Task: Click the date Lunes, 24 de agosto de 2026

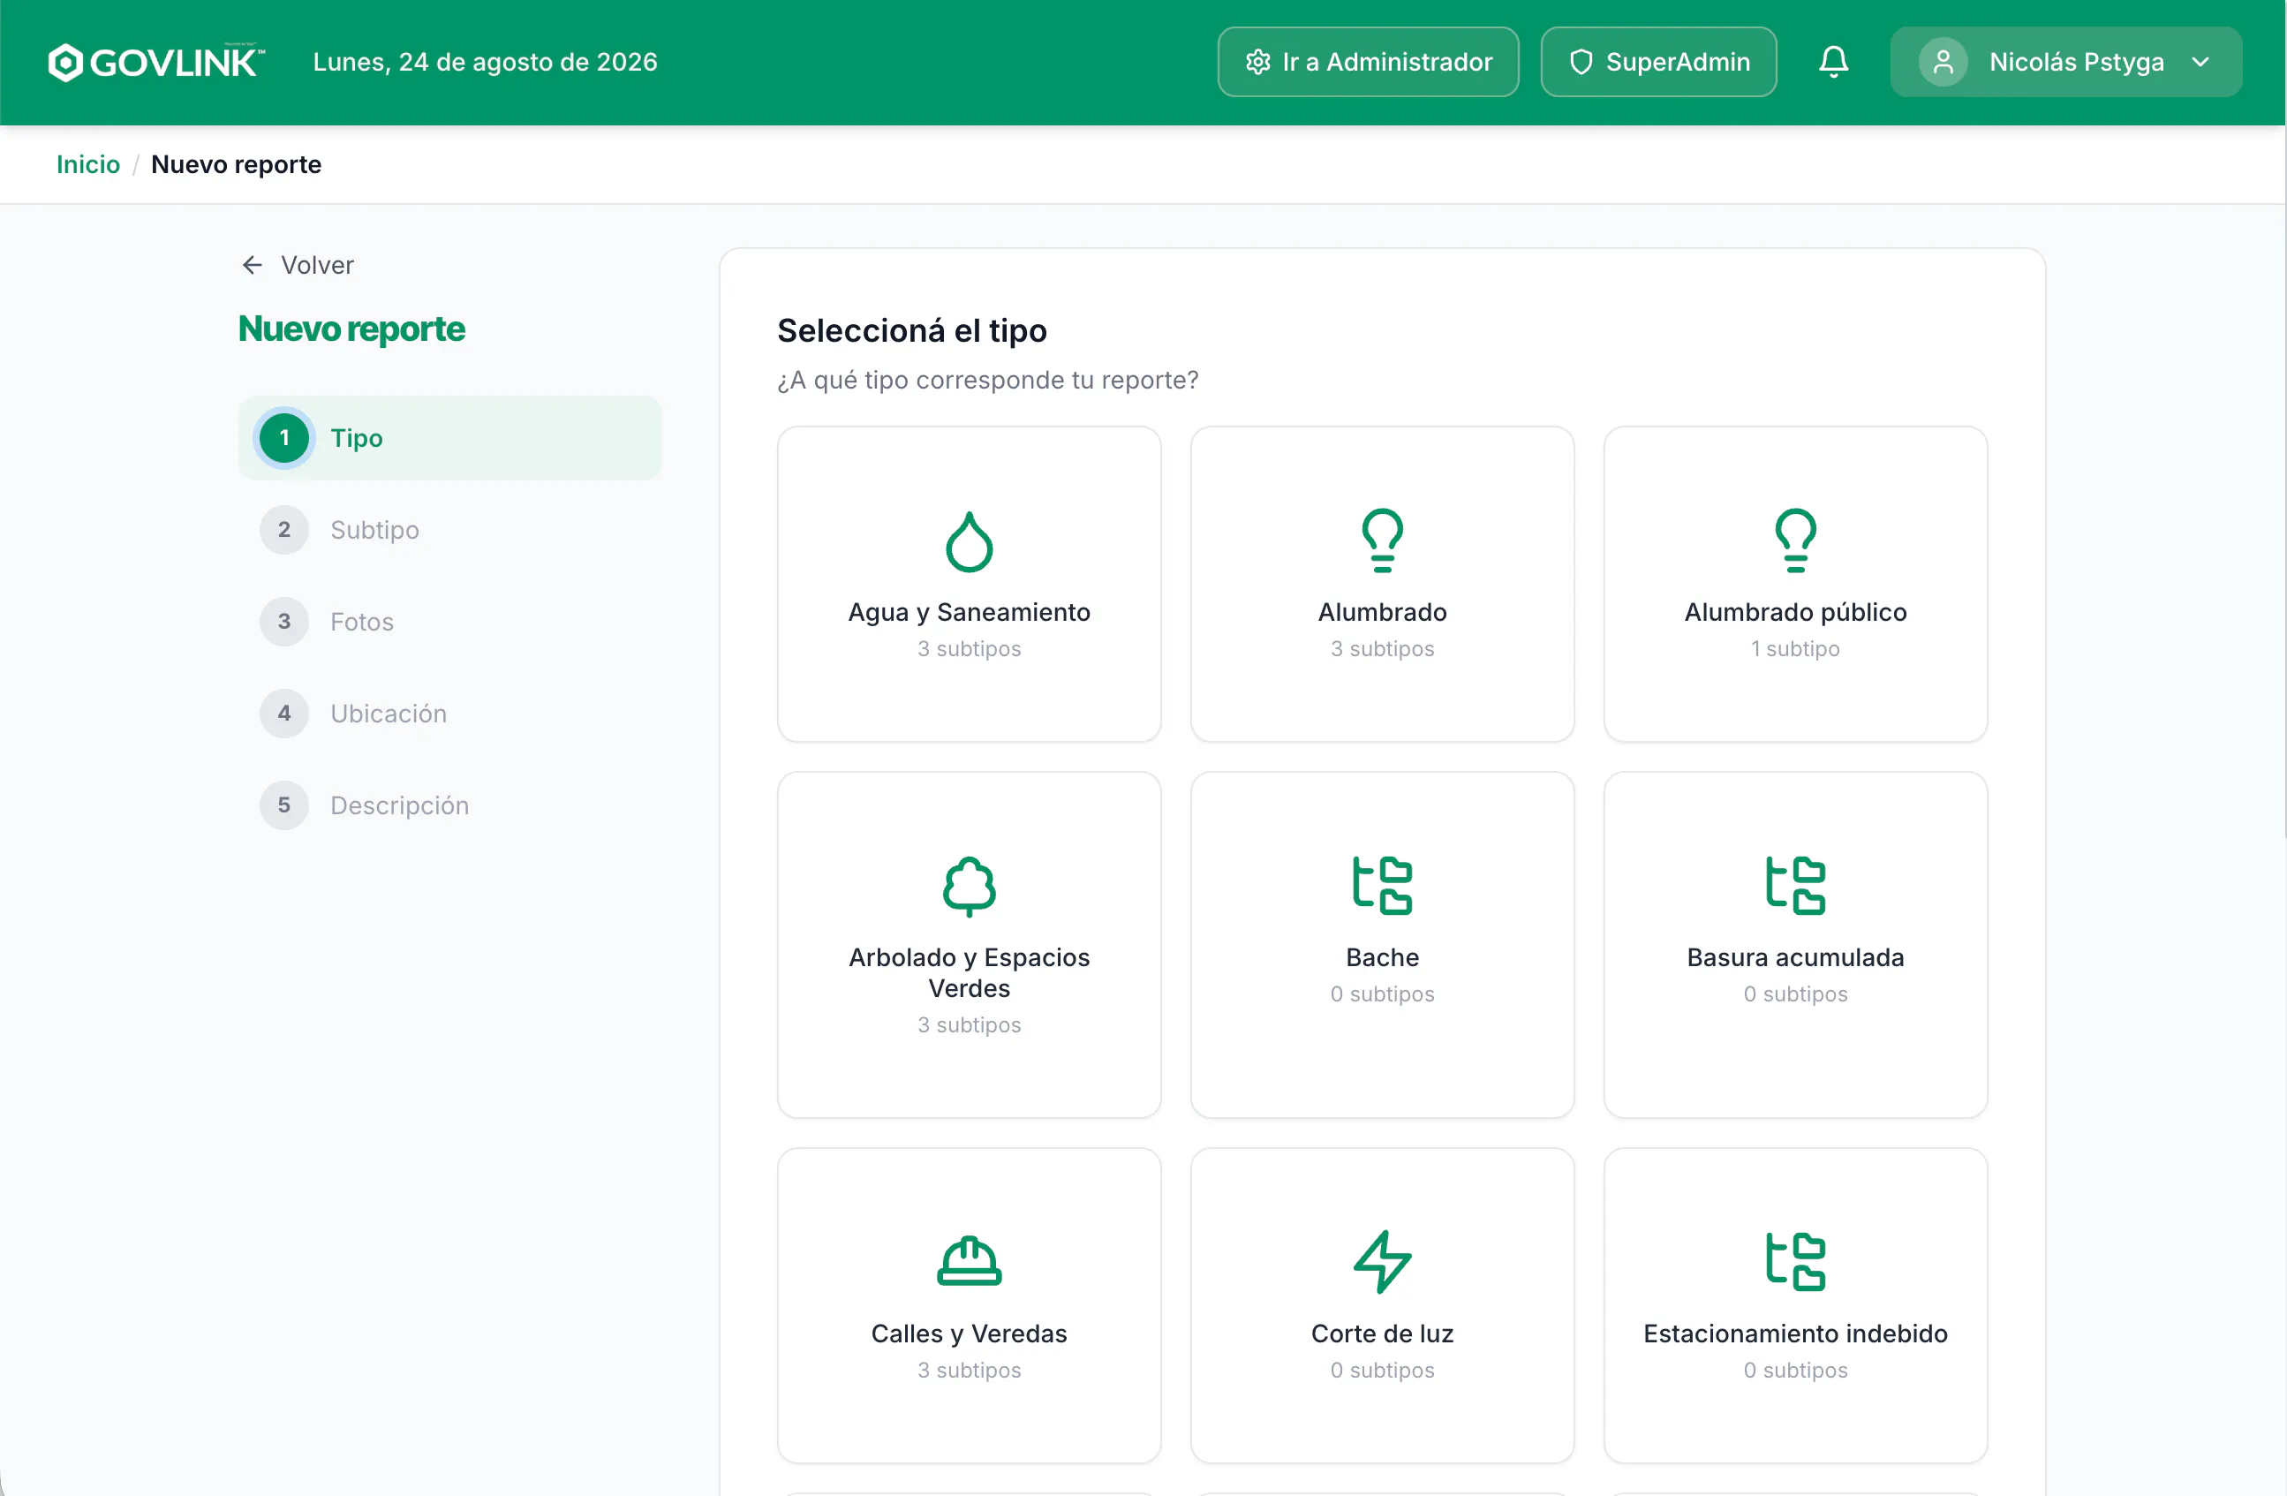Action: click(x=486, y=62)
